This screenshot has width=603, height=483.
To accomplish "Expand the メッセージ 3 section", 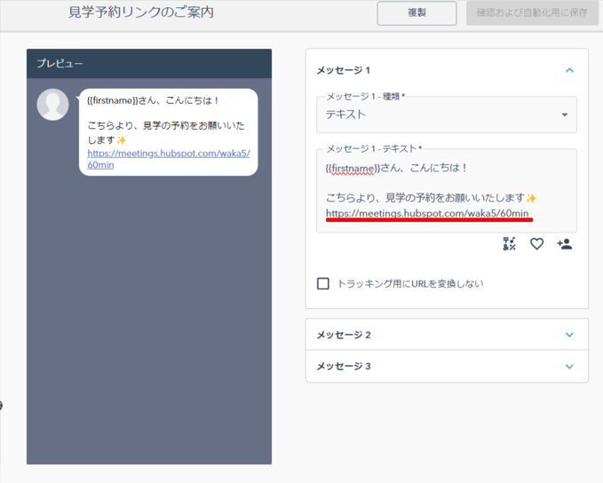I will 569,366.
